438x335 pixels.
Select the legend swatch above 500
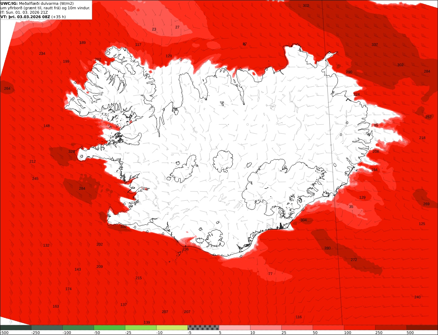(x=422, y=327)
